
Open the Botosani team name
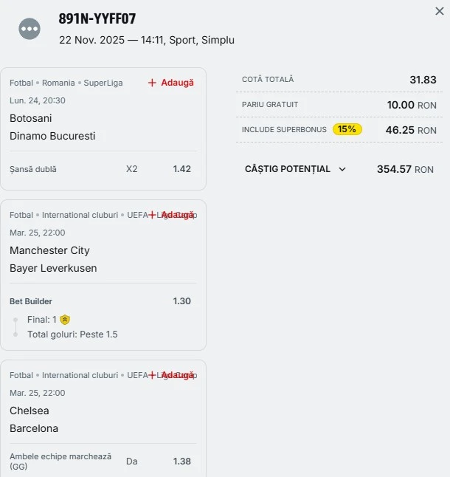click(x=31, y=118)
